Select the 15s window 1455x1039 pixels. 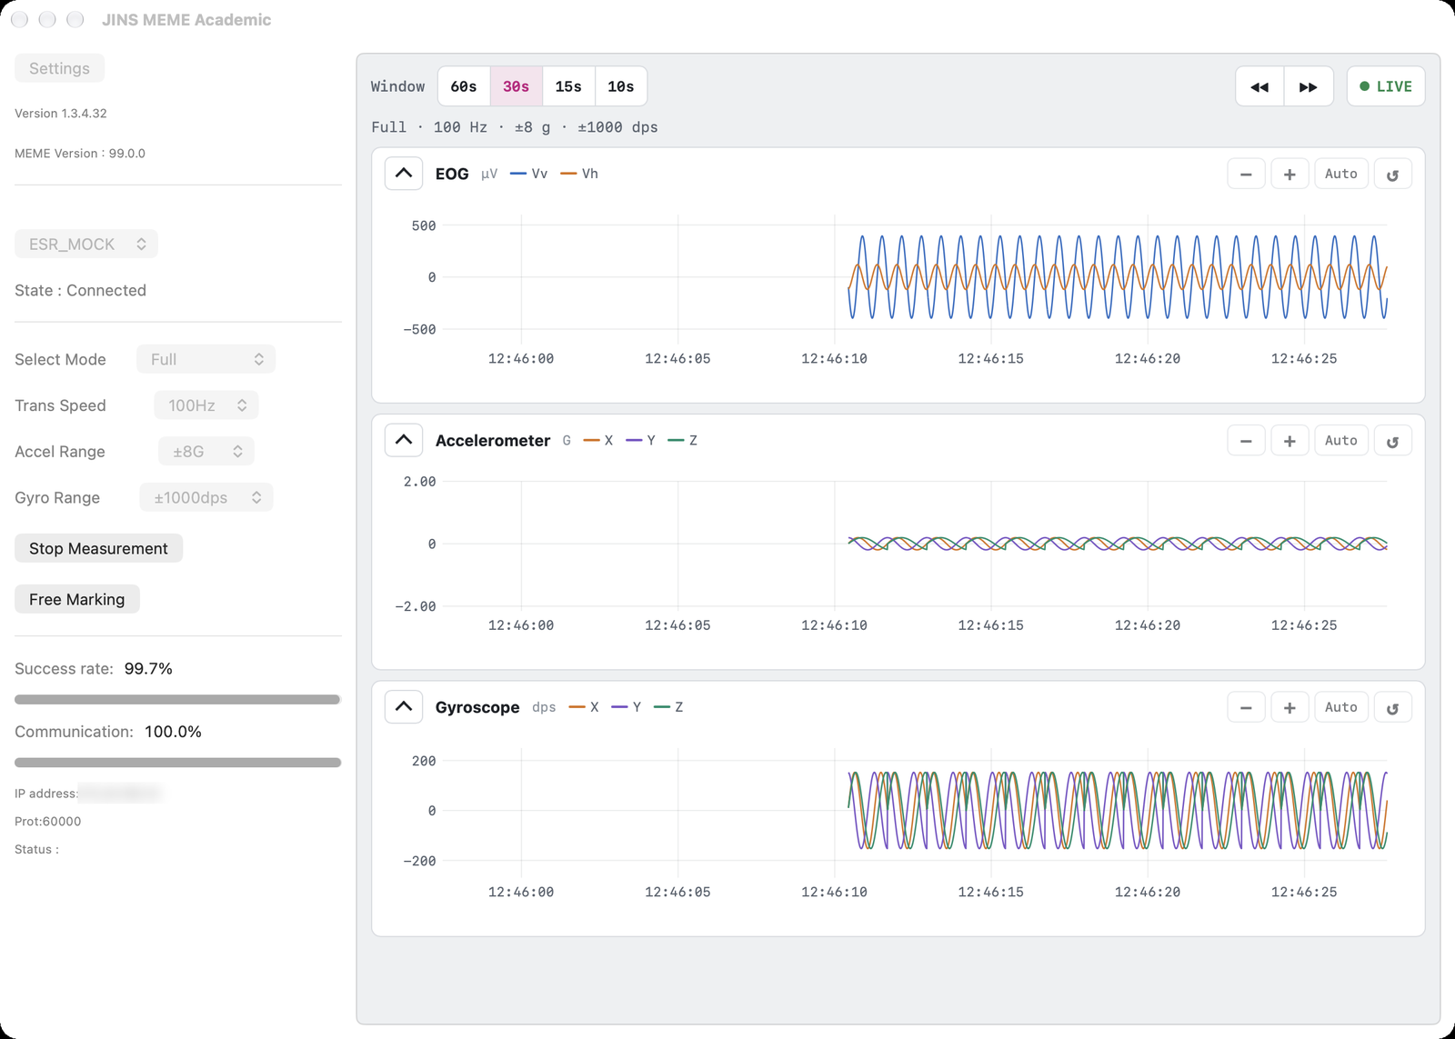point(568,86)
